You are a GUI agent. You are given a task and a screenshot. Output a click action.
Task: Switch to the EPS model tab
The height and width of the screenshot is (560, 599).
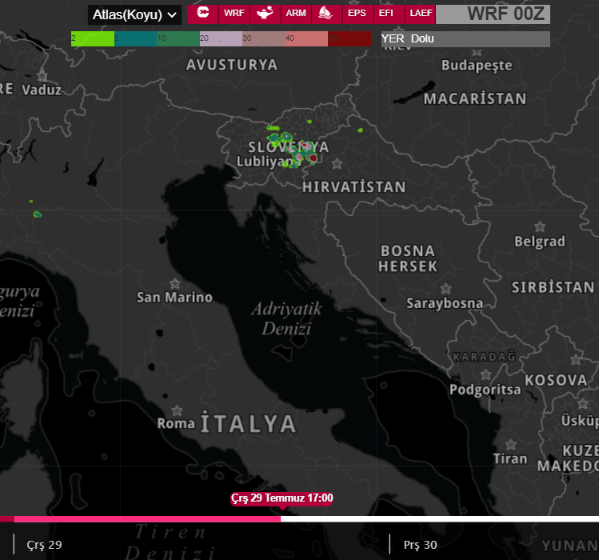(x=358, y=14)
